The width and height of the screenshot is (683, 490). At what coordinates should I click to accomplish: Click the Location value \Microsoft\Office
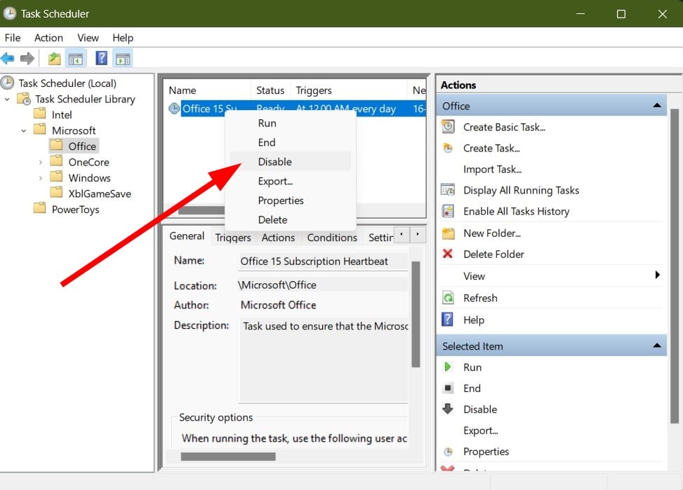click(277, 285)
